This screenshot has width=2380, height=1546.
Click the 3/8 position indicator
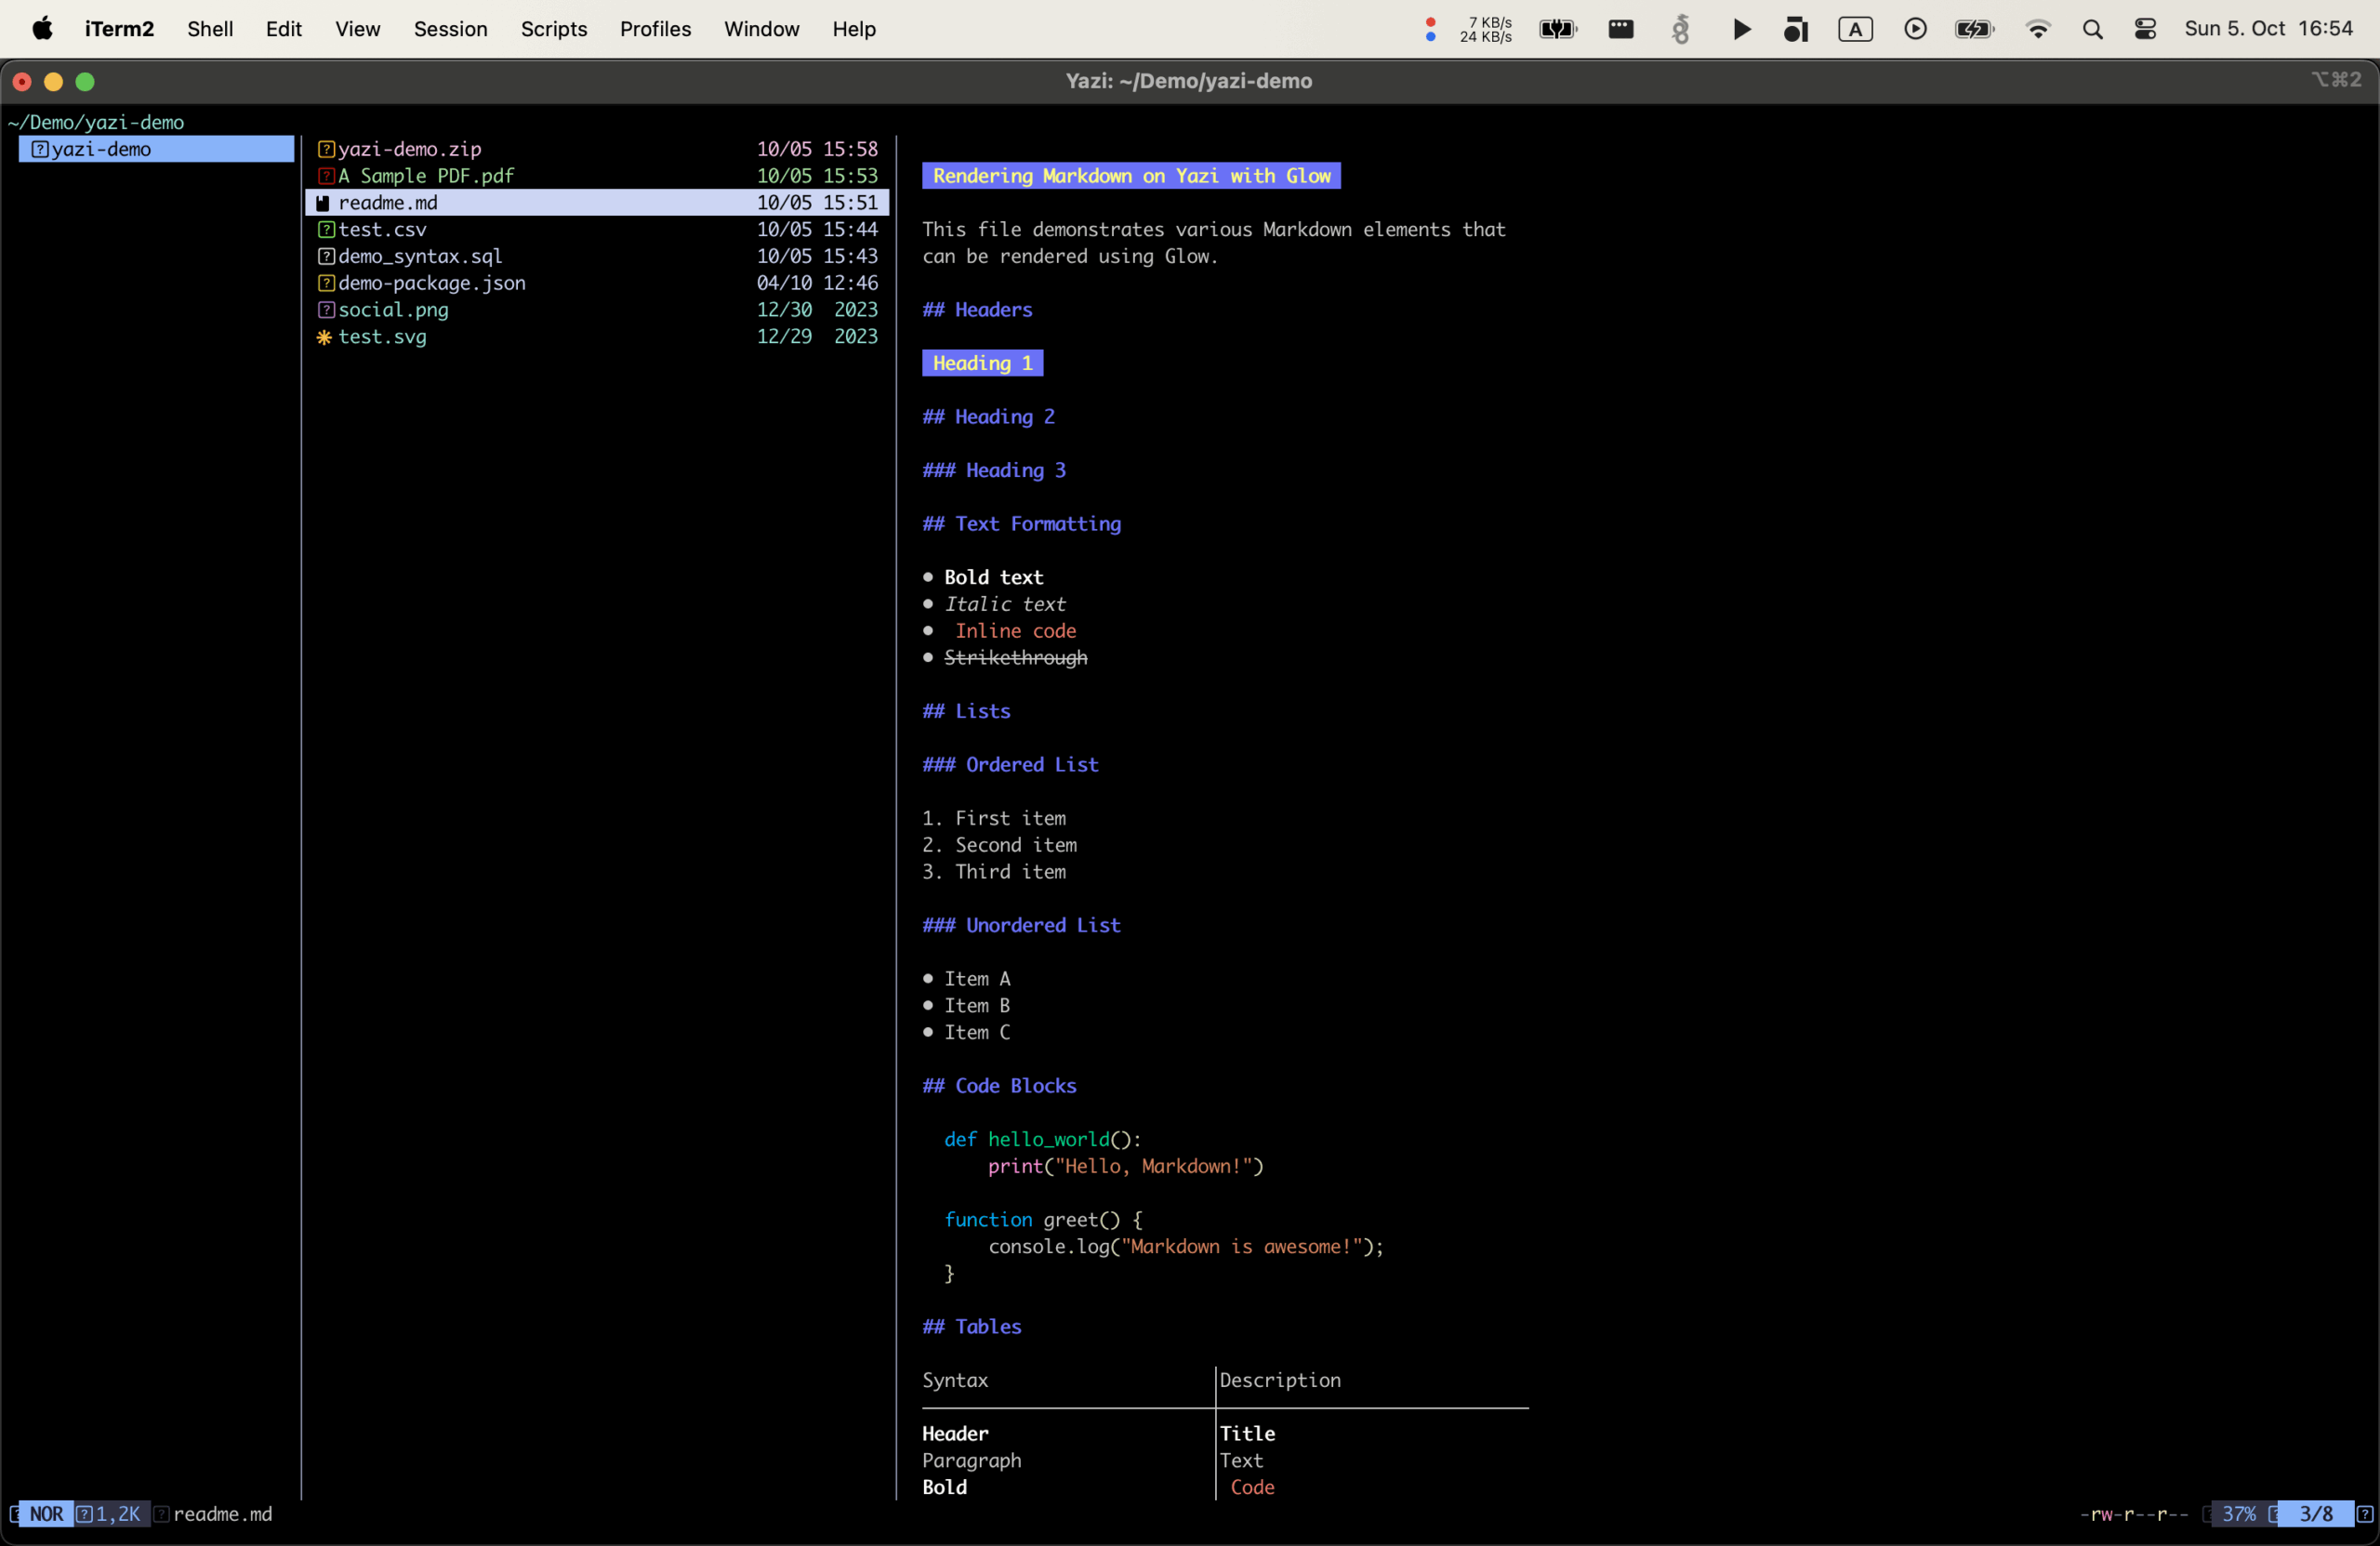[x=2315, y=1514]
